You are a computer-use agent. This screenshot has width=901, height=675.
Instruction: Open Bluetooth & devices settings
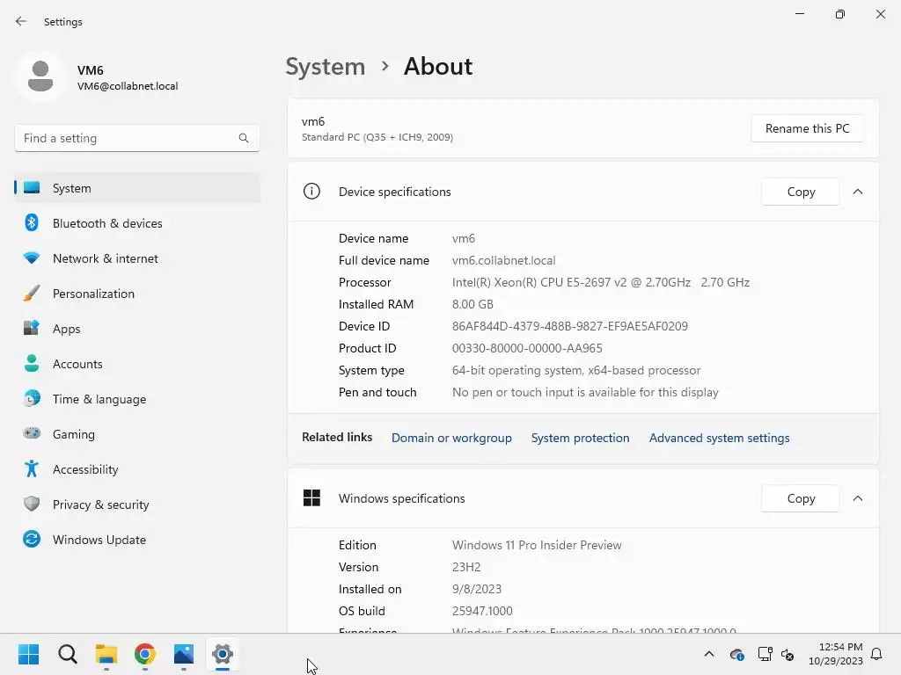[136, 223]
